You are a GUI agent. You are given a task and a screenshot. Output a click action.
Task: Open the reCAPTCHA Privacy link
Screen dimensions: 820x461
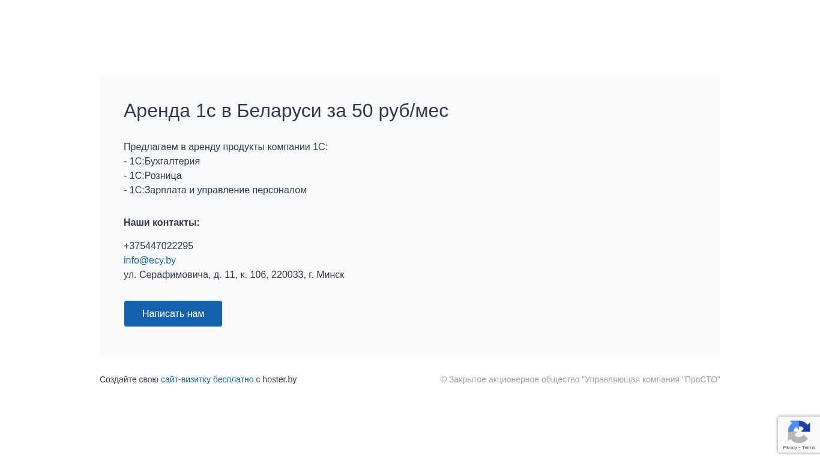(x=789, y=448)
